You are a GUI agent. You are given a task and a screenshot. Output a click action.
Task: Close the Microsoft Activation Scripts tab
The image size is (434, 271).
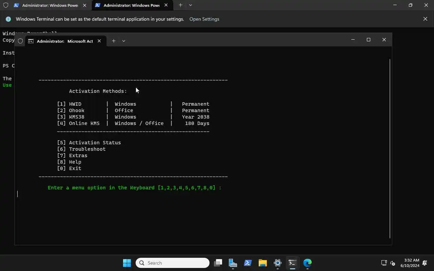pos(99,41)
